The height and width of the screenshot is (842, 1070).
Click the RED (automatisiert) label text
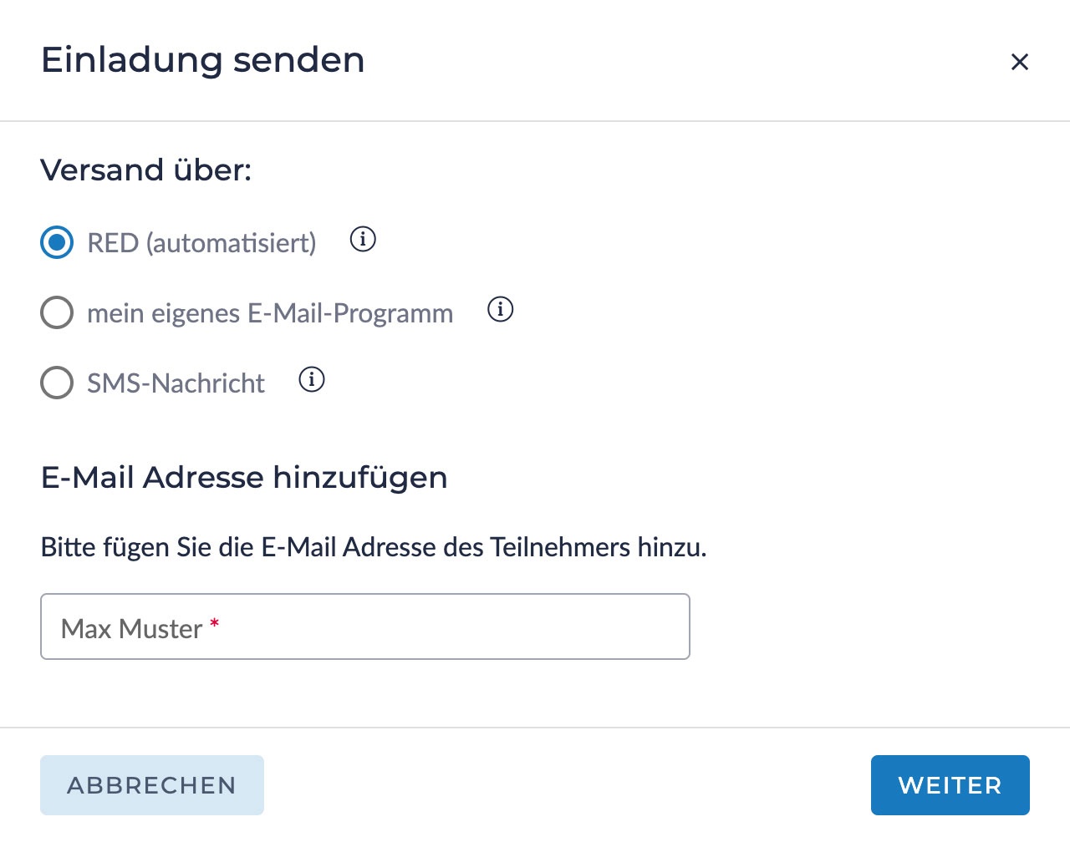pos(201,243)
